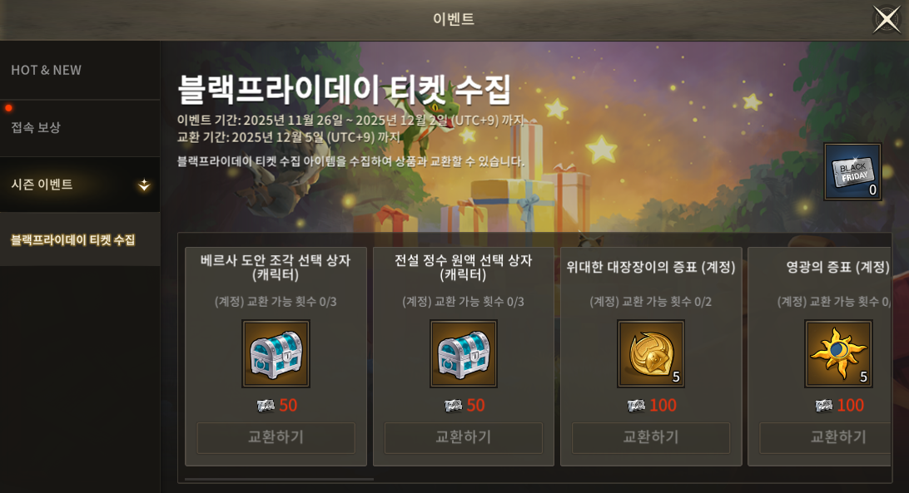Expand the 시즌 이벤트 category
This screenshot has width=909, height=493.
pyautogui.click(x=80, y=185)
